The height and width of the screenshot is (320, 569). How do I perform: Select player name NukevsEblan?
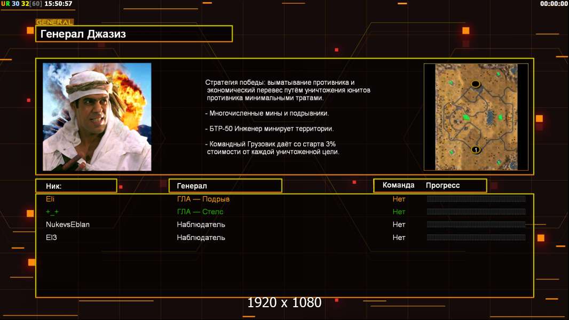point(67,225)
